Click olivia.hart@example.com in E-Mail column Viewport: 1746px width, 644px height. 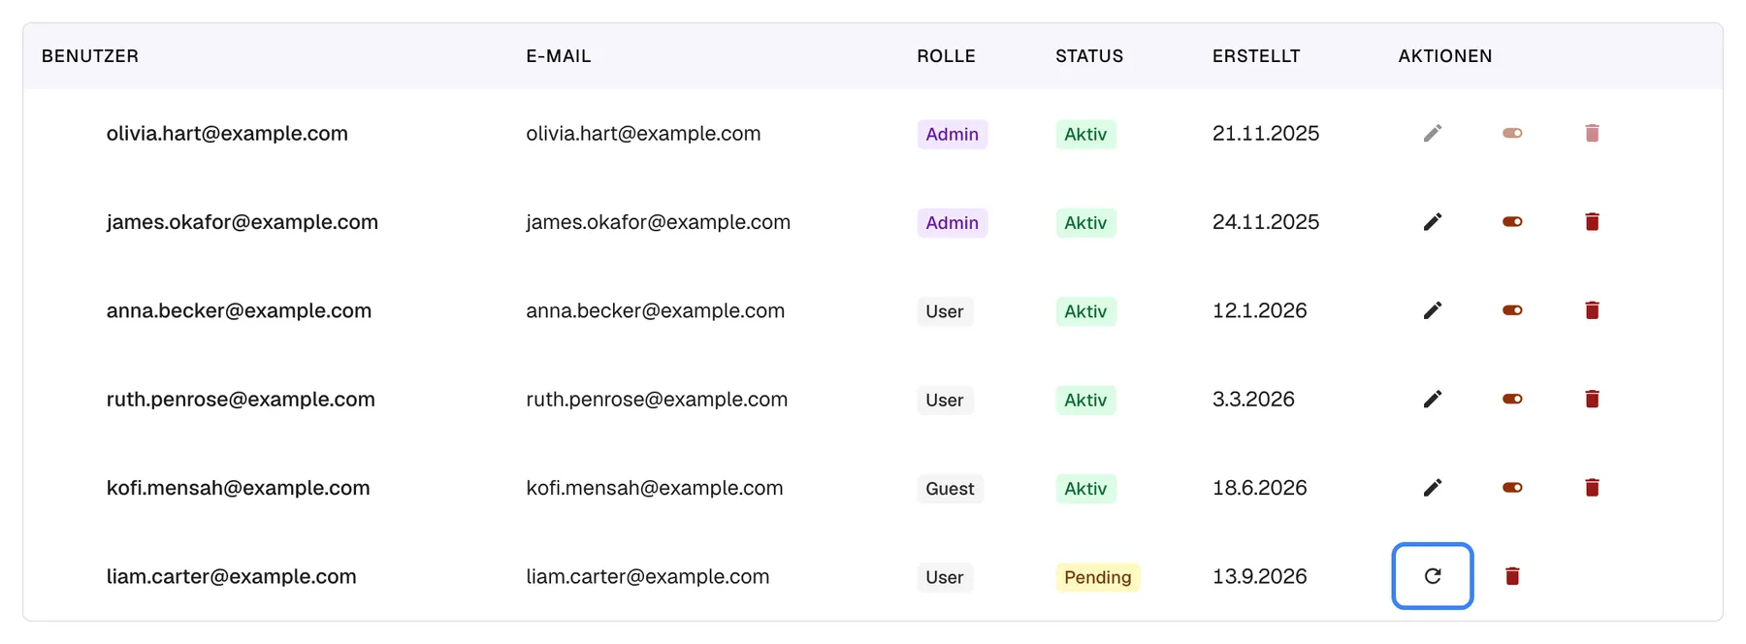click(x=643, y=134)
